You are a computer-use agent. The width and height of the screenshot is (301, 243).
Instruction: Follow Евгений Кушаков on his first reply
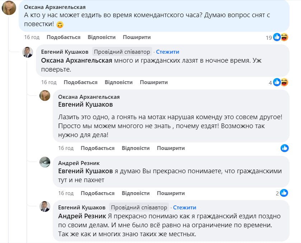(168, 52)
